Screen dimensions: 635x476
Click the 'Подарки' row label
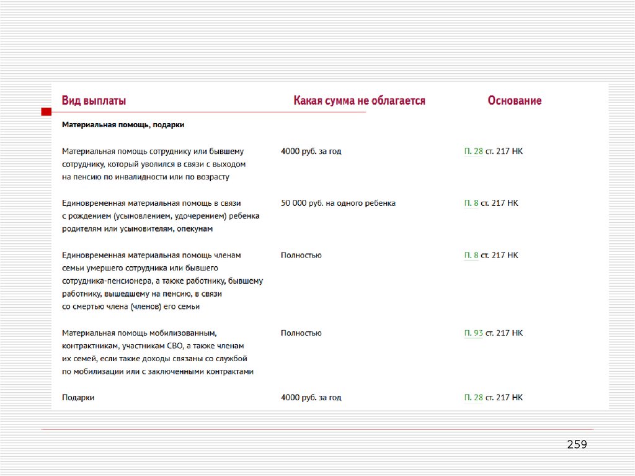78,398
